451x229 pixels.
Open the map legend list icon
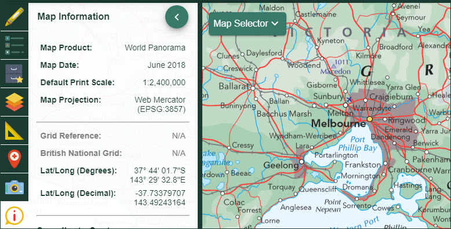click(14, 45)
